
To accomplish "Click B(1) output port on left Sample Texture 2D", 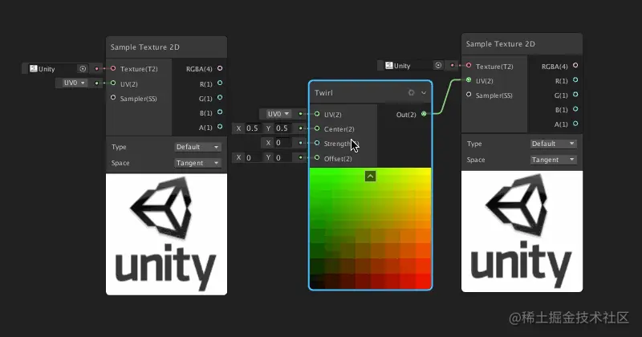I will coord(220,112).
